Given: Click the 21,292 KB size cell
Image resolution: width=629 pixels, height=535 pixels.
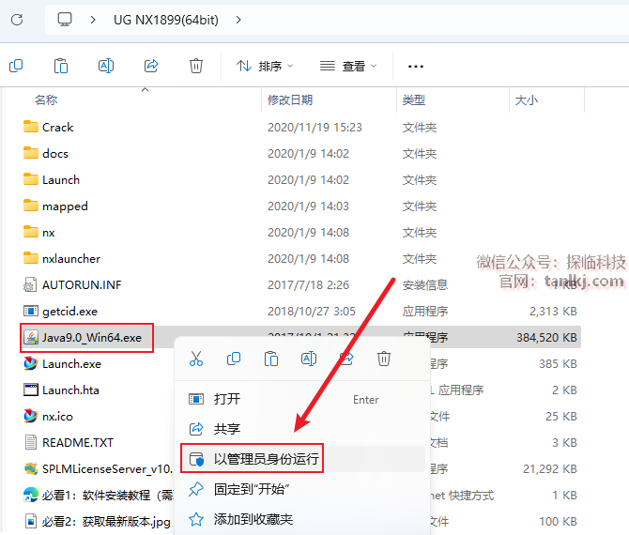Looking at the screenshot, I should click(x=550, y=468).
